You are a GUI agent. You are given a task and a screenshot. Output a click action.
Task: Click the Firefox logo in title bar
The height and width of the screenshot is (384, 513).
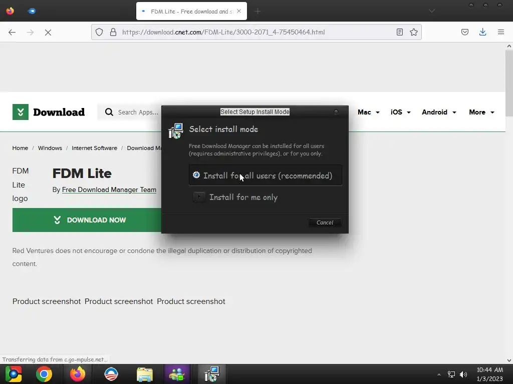(x=10, y=11)
